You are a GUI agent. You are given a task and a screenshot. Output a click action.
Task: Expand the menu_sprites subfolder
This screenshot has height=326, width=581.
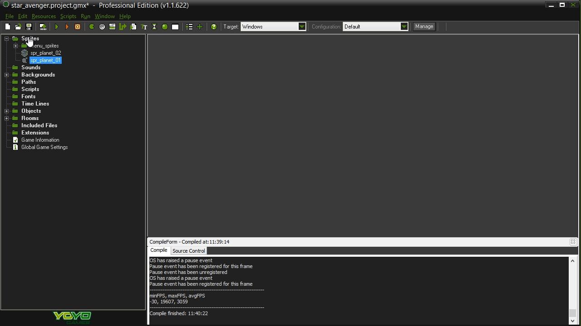(16, 46)
